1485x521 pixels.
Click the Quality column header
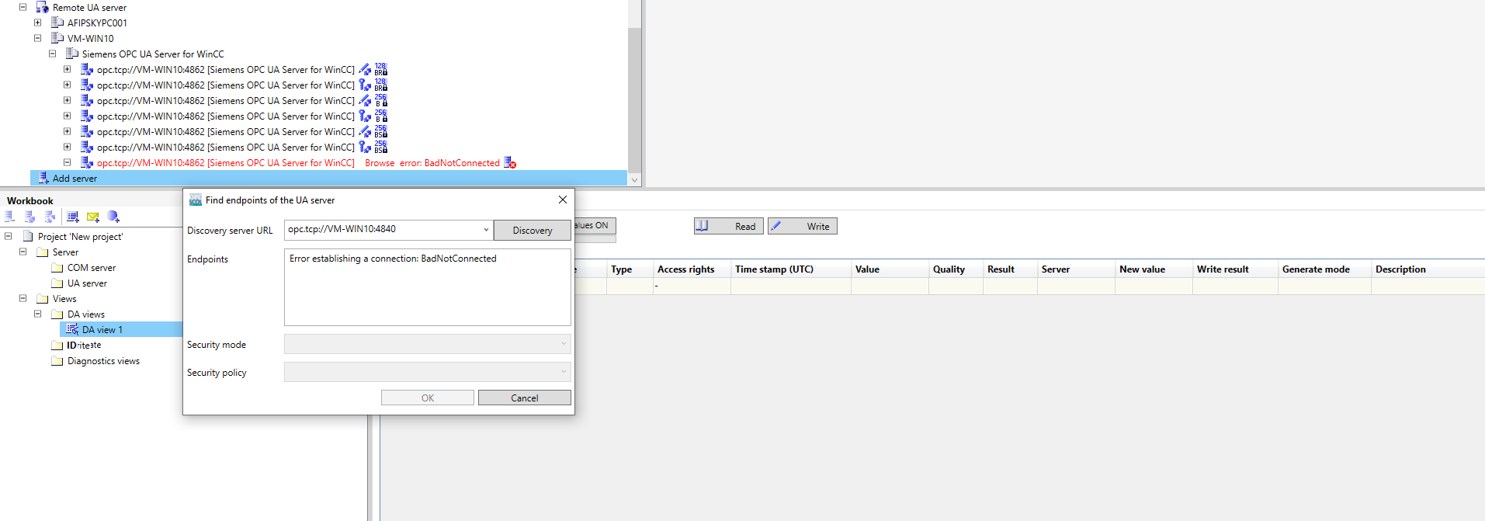pyautogui.click(x=956, y=269)
